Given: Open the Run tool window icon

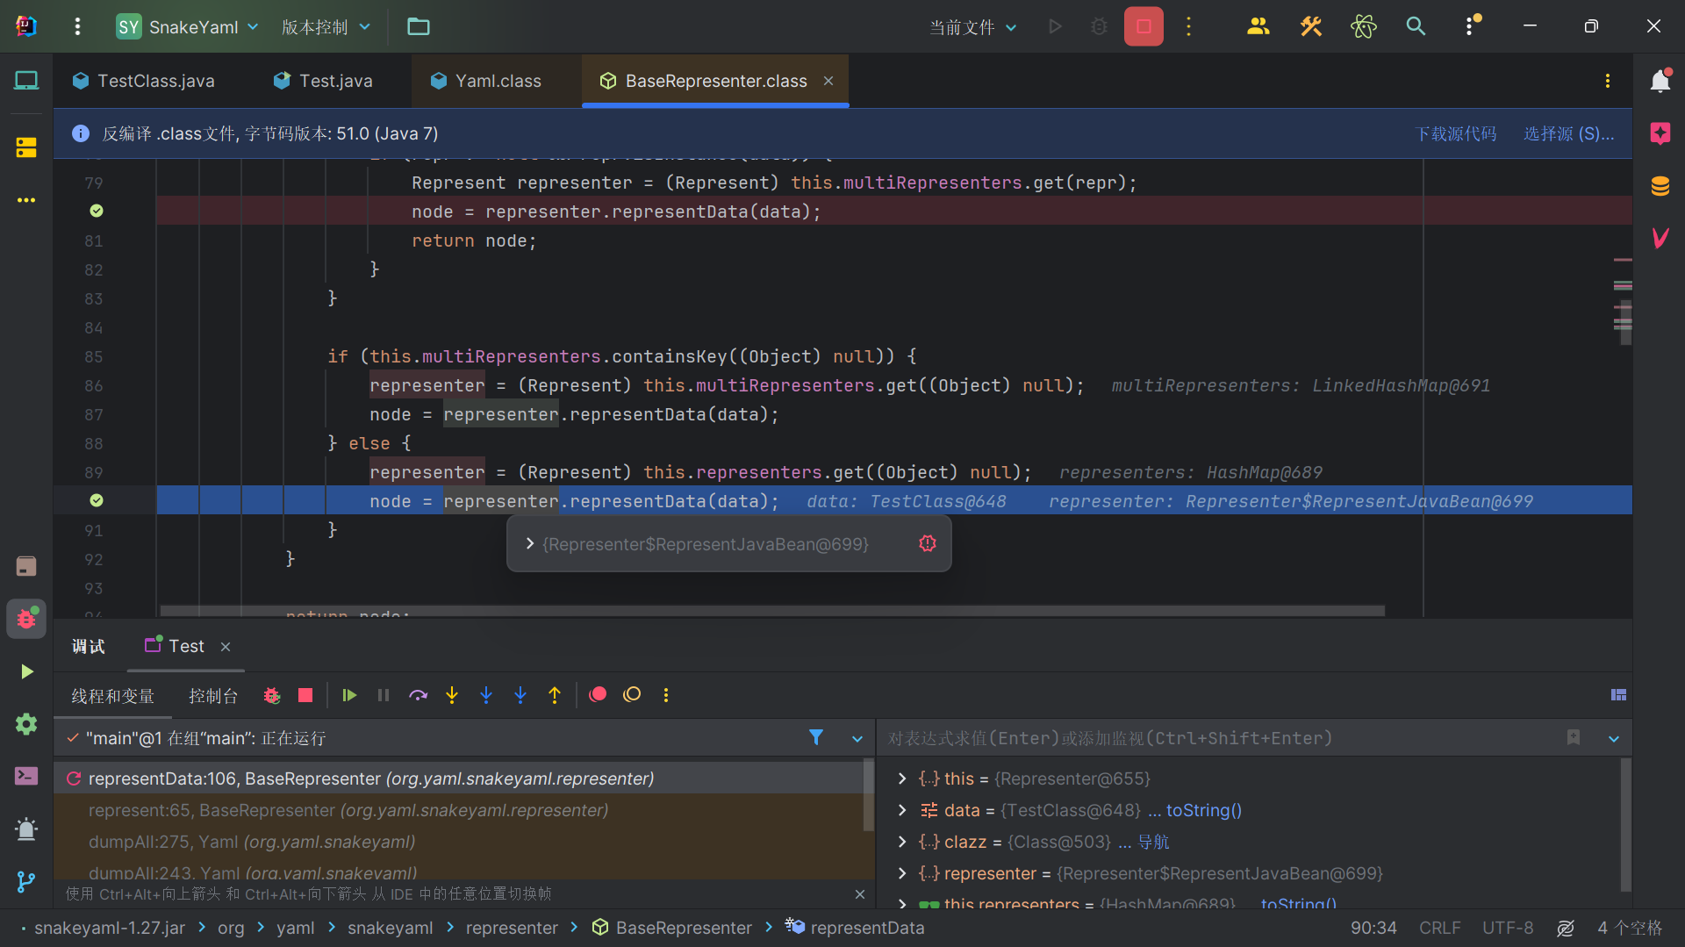Looking at the screenshot, I should pyautogui.click(x=26, y=671).
